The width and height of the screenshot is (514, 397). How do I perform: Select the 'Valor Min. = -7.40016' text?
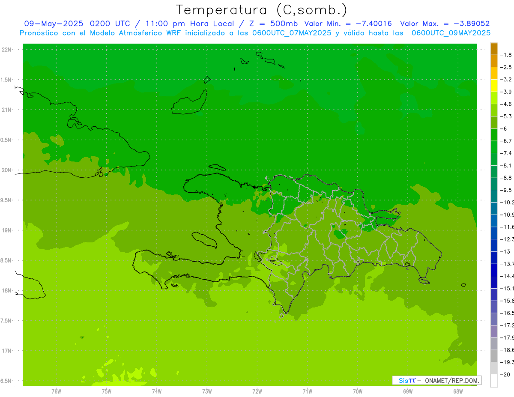(348, 24)
